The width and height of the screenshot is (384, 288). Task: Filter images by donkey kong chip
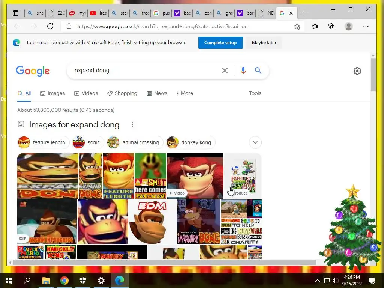coord(190,142)
